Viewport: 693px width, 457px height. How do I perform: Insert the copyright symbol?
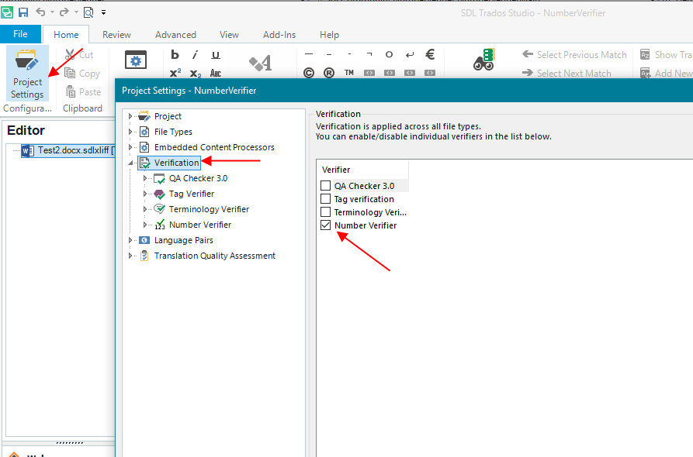pyautogui.click(x=309, y=73)
